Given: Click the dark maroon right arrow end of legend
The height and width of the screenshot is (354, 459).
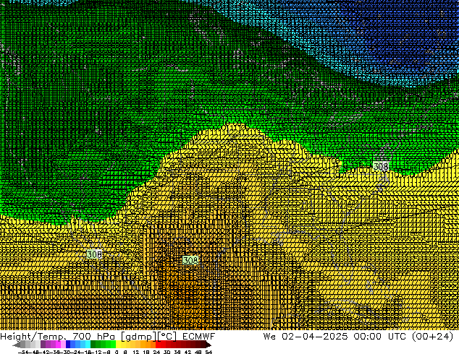Looking at the screenshot, I should tap(209, 345).
